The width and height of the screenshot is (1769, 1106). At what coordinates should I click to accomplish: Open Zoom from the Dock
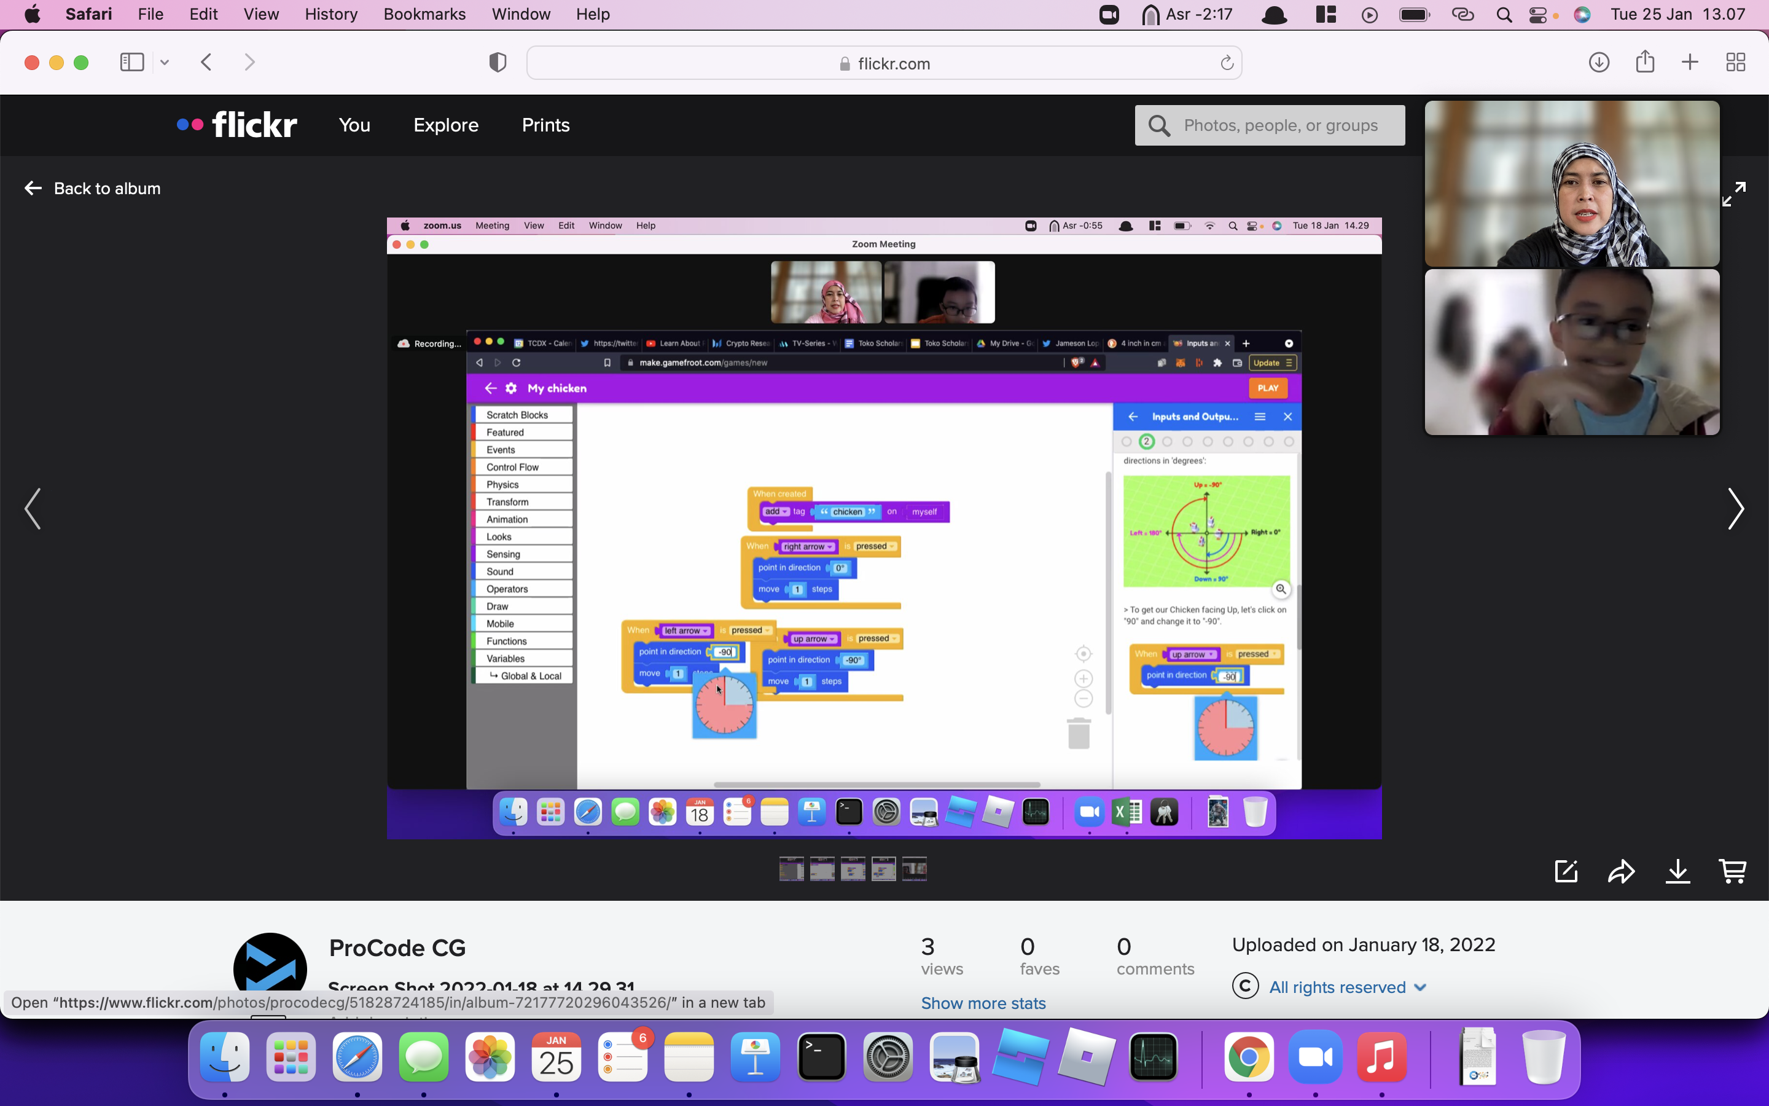coord(1315,1056)
